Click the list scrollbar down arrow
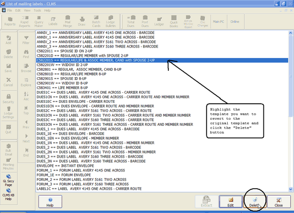 tap(289, 188)
